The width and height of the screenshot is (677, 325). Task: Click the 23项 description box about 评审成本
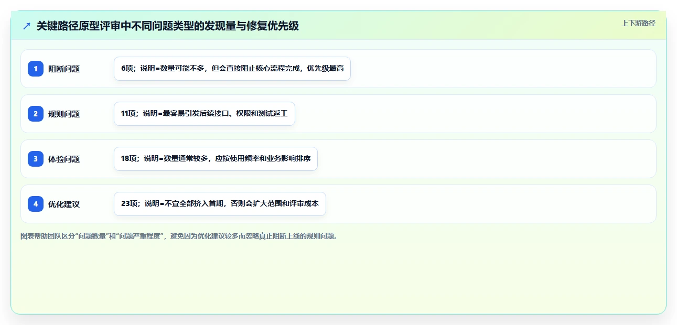coord(220,204)
